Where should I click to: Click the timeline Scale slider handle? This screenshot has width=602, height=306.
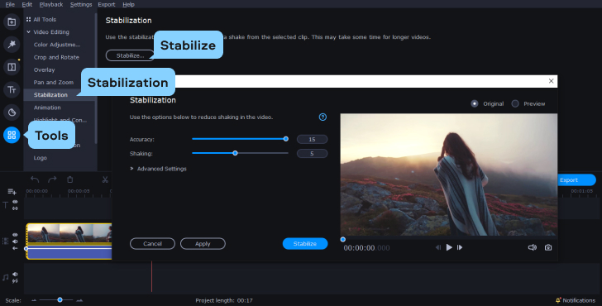click(x=60, y=300)
